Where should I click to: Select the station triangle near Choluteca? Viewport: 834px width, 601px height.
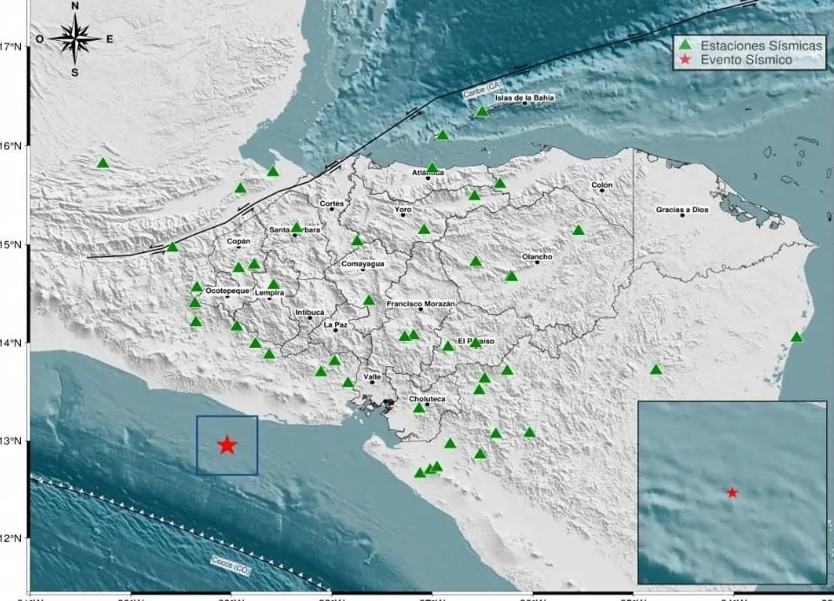419,408
